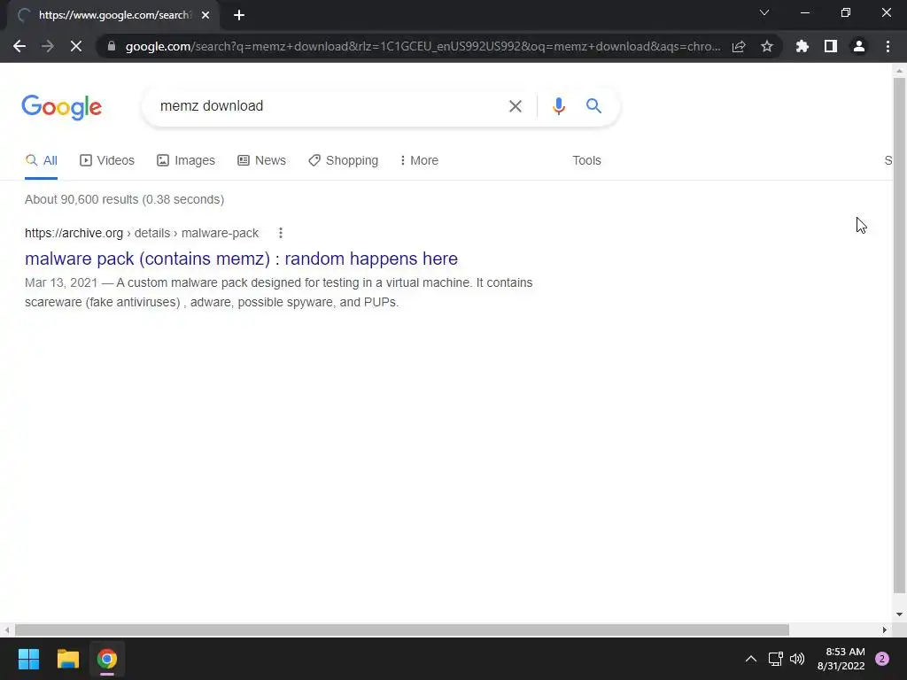
Task: Open the clock and date panel
Action: (x=841, y=659)
